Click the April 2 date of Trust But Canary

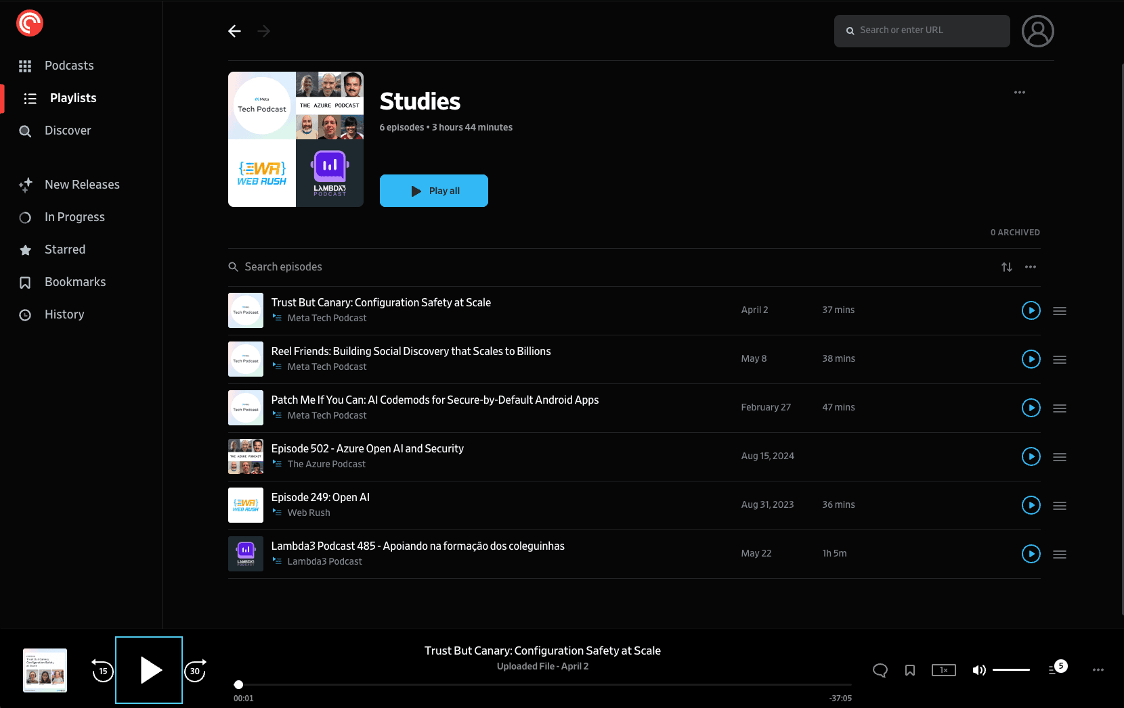tap(754, 310)
